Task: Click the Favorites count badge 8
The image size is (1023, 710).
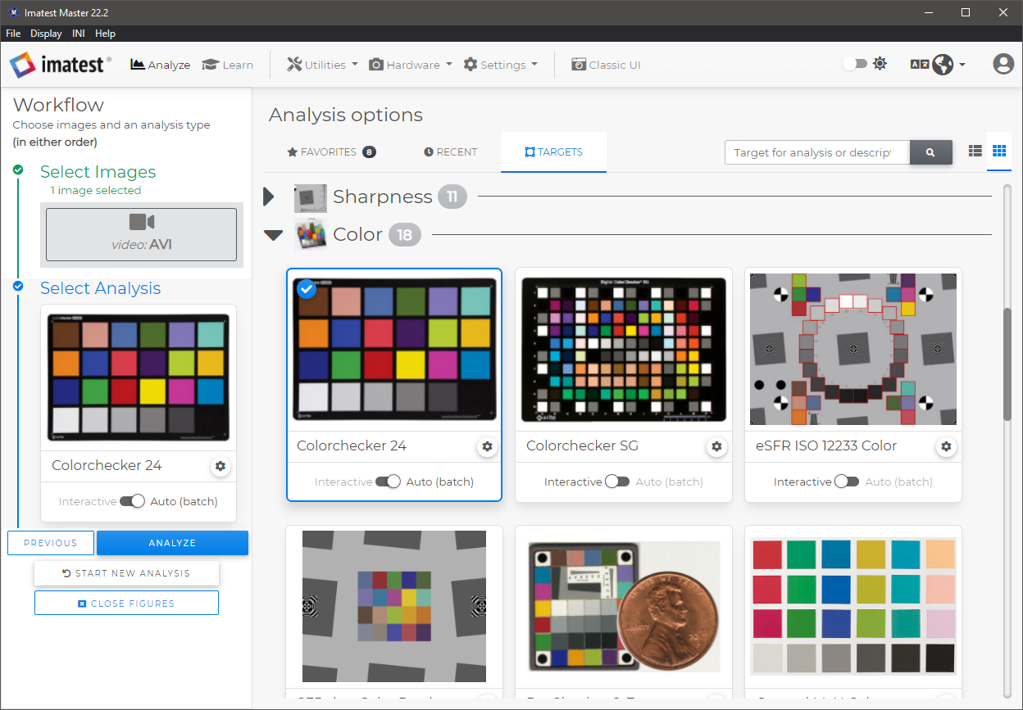Action: tap(369, 152)
